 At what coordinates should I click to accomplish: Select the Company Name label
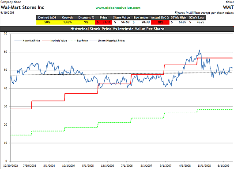pyautogui.click(x=11, y=2)
